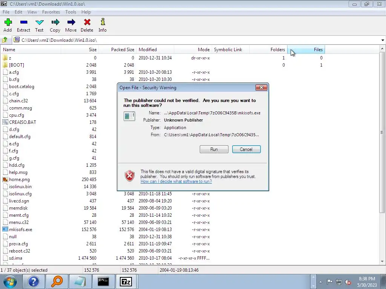Select the menu.c32 file
Image resolution: width=386 pixels, height=289 pixels.
(x=19, y=222)
